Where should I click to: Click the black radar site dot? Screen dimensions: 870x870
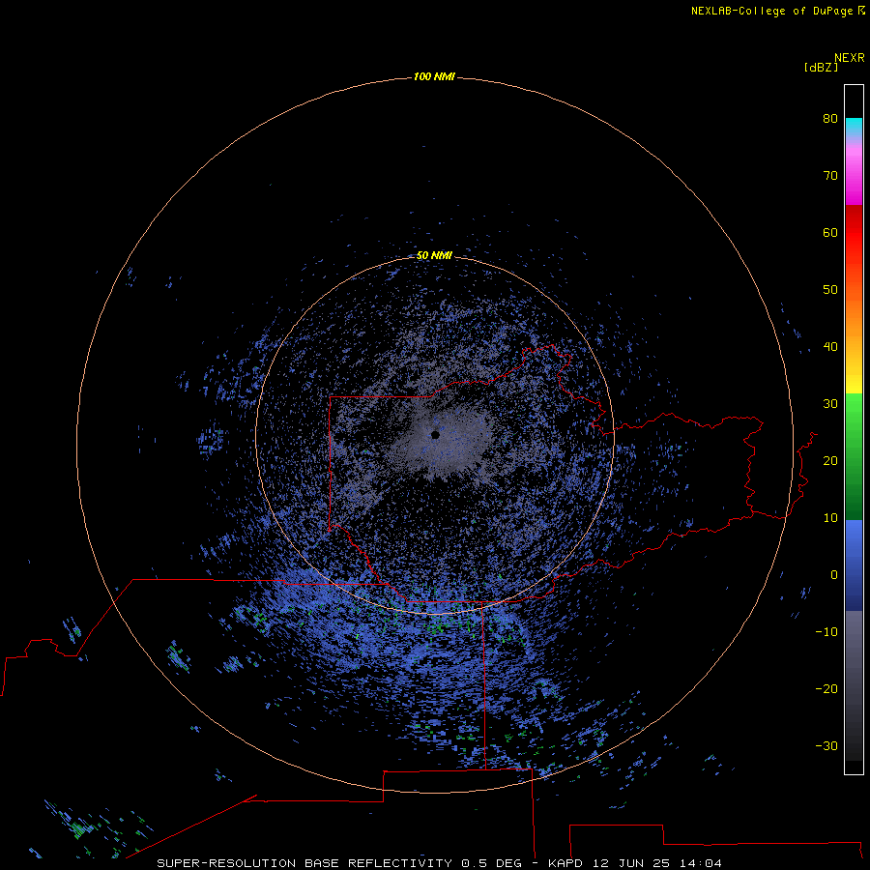coord(435,435)
